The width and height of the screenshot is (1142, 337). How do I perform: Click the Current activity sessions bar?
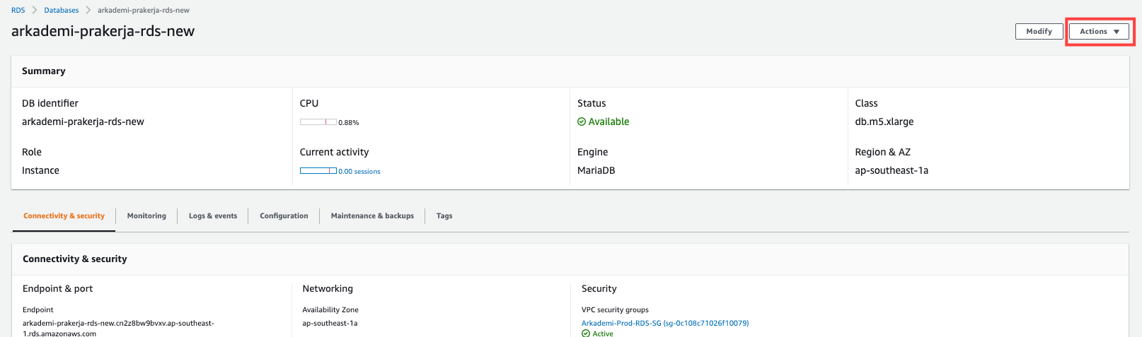(x=318, y=171)
